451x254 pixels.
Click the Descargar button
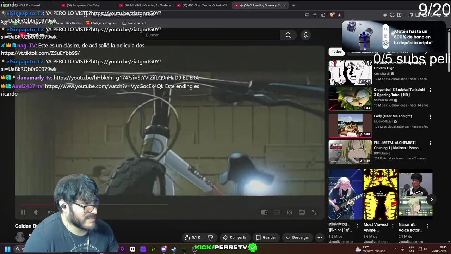pos(297,237)
